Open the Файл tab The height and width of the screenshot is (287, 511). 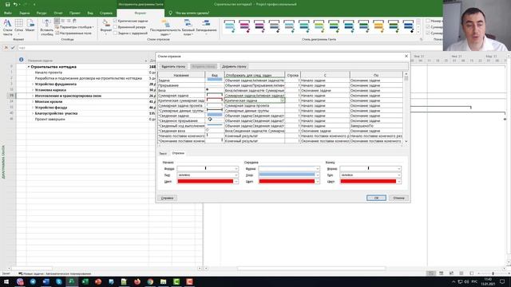pyautogui.click(x=8, y=13)
